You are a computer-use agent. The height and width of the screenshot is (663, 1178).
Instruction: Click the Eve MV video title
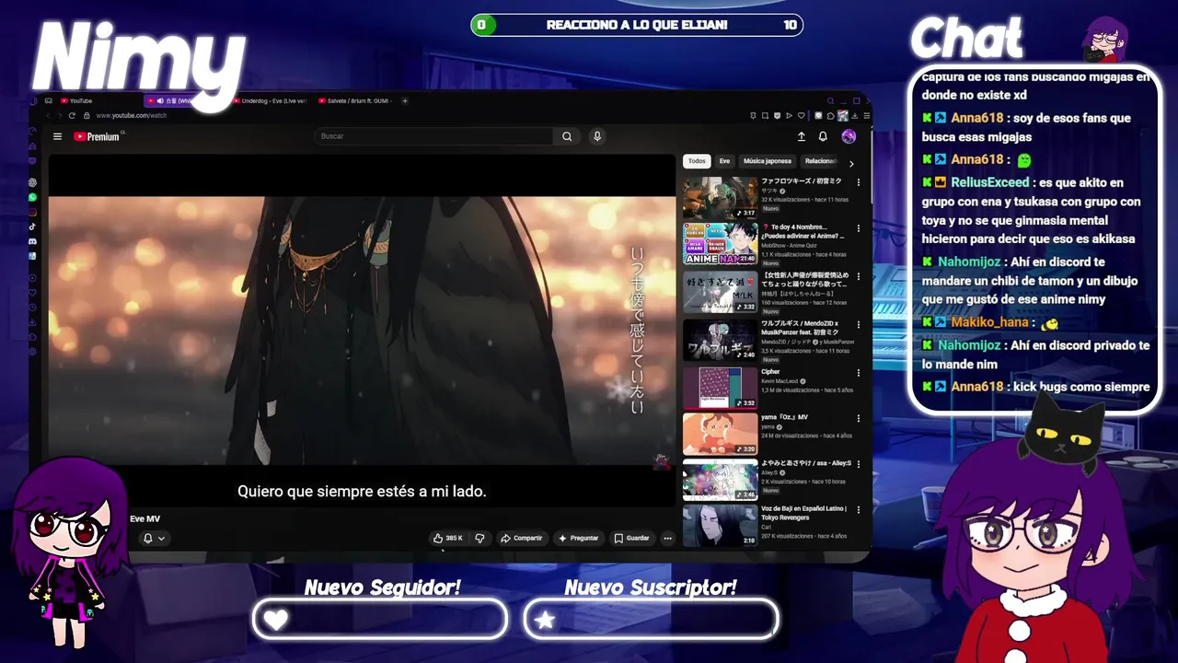click(x=144, y=518)
